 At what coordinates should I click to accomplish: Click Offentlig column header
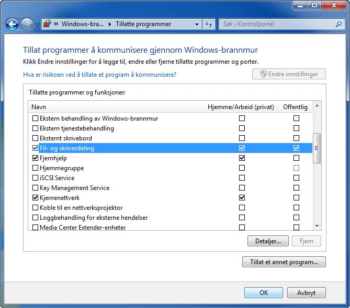click(295, 107)
